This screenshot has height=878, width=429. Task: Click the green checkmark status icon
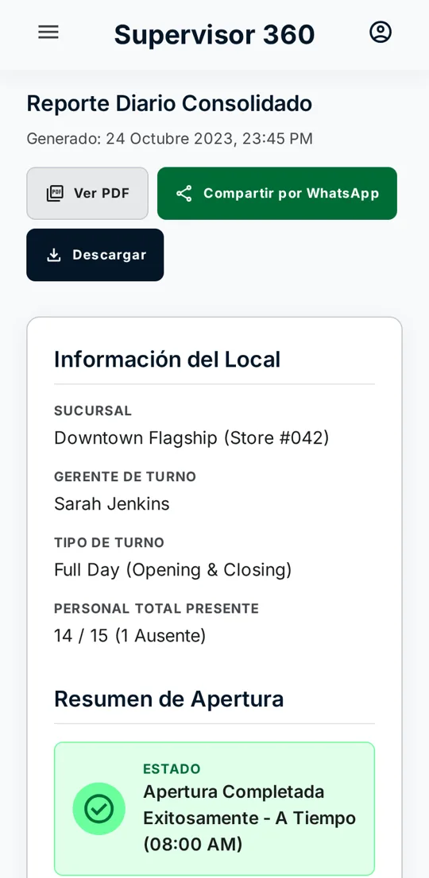pyautogui.click(x=99, y=809)
